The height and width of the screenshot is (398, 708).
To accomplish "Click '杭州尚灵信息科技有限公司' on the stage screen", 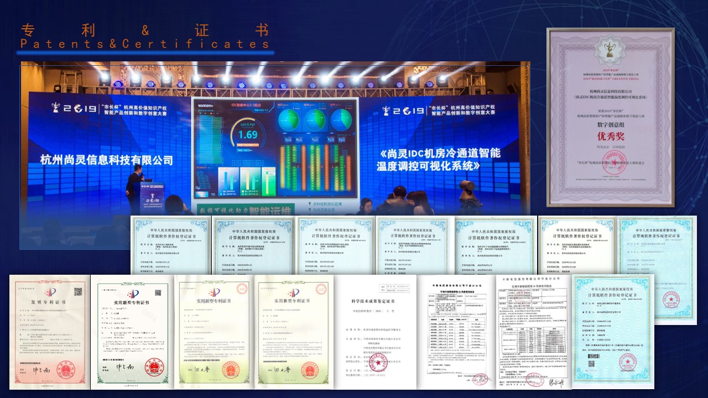I will tap(107, 160).
